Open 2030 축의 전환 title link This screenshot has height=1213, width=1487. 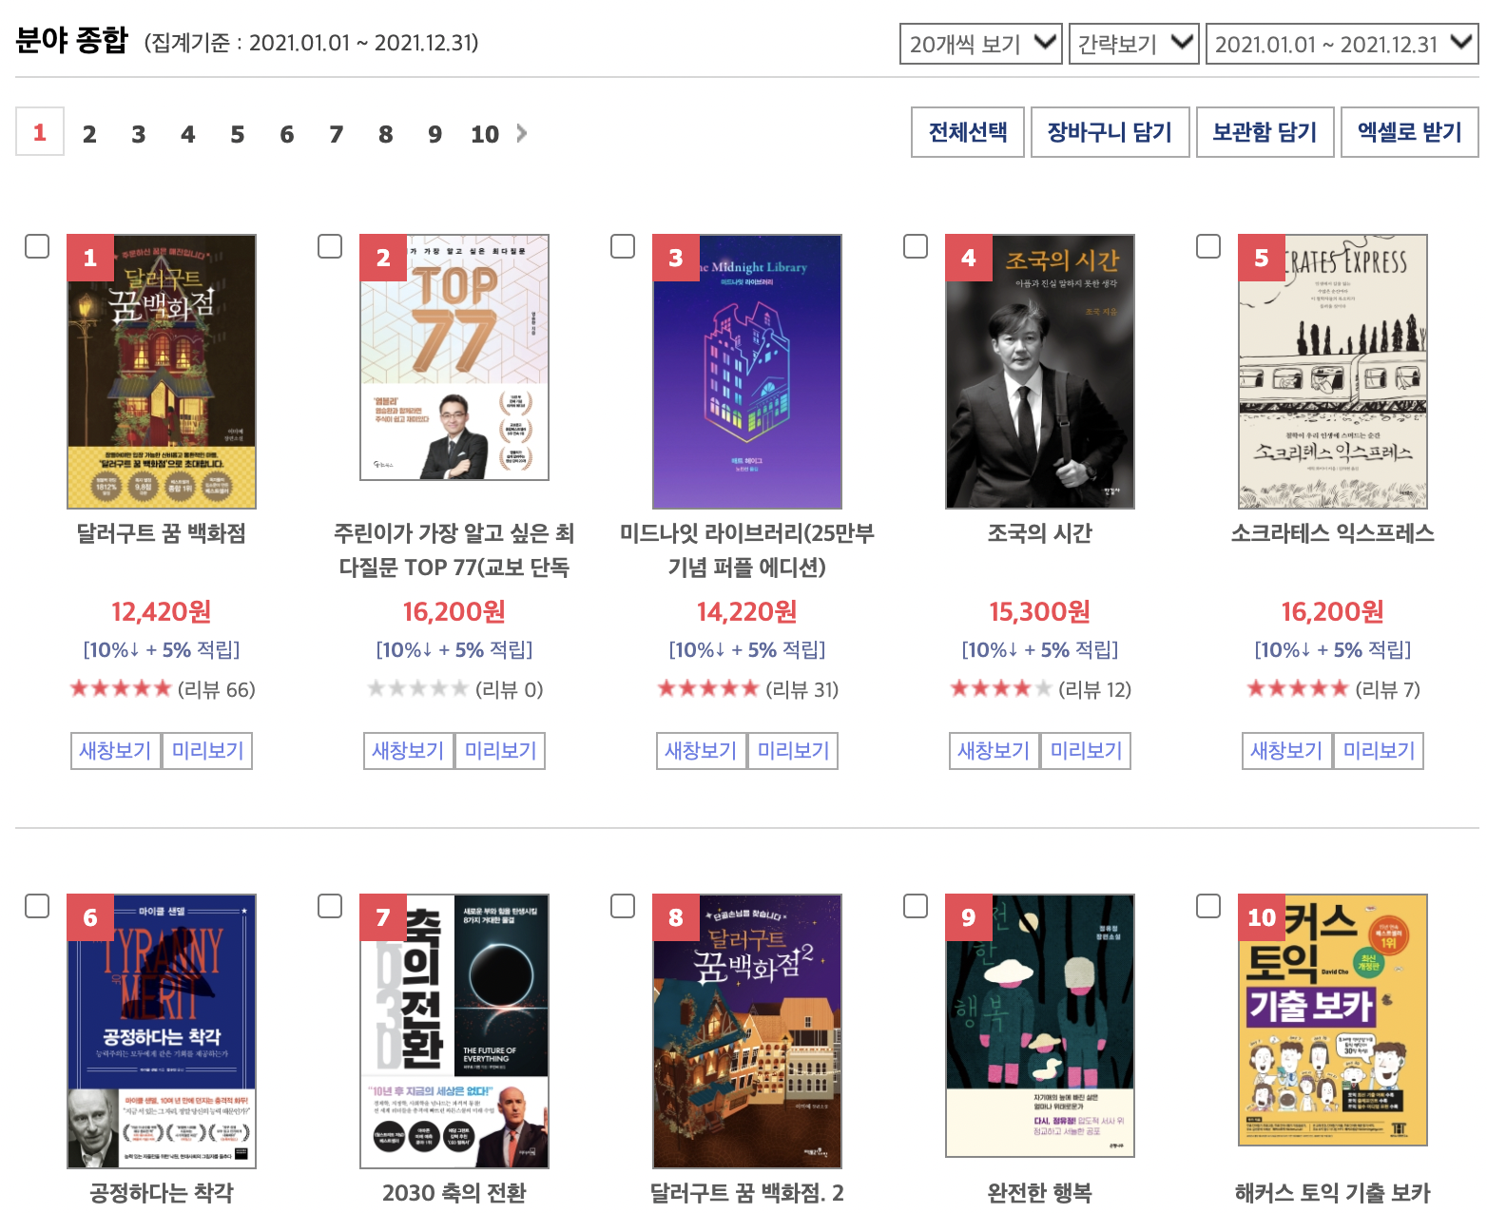coord(454,1193)
